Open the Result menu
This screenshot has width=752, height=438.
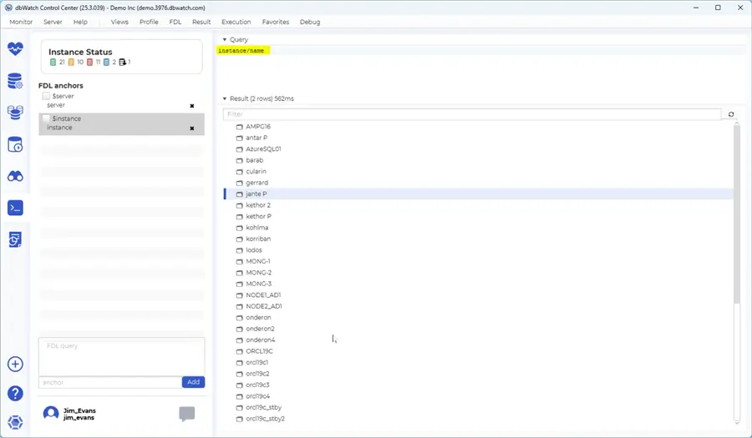(x=201, y=22)
